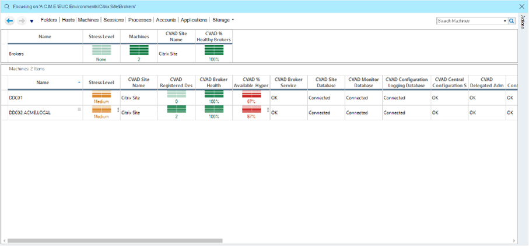Switch to the Sessions view
The width and height of the screenshot is (529, 246).
[x=114, y=20]
